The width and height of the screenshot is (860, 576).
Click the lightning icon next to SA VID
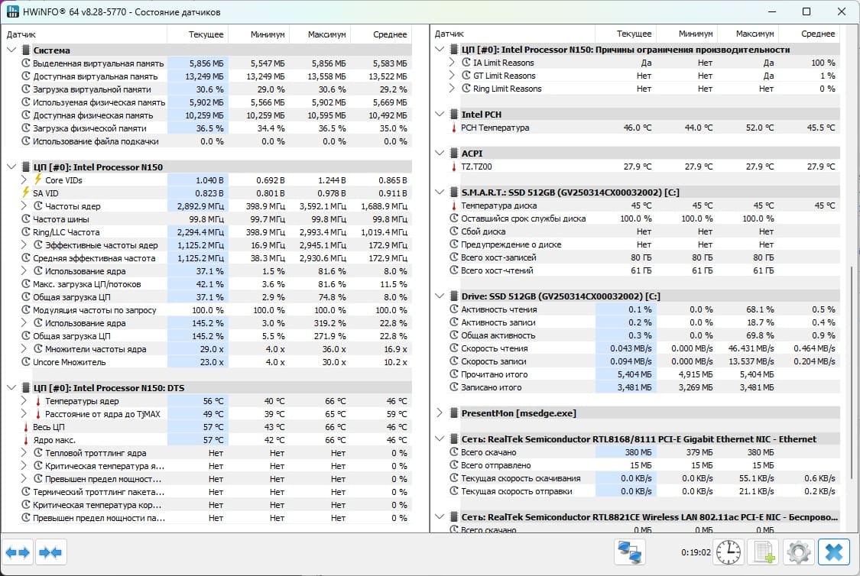(26, 193)
